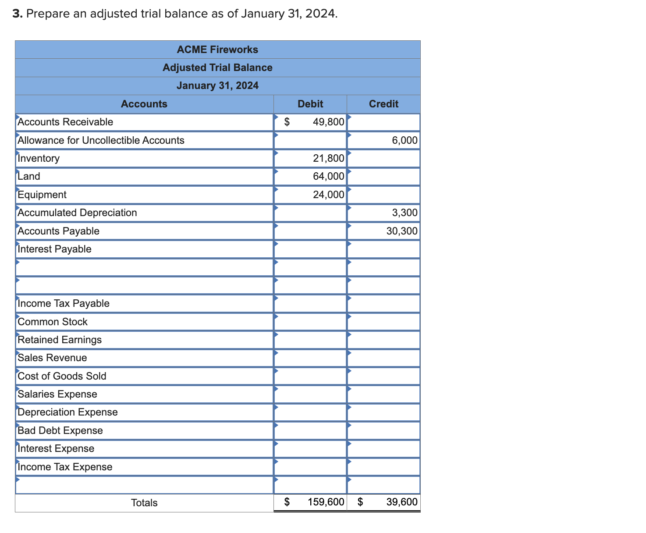Select the Allowance credit cell showing 6,000
Screen dimensions: 646x533
(383, 140)
